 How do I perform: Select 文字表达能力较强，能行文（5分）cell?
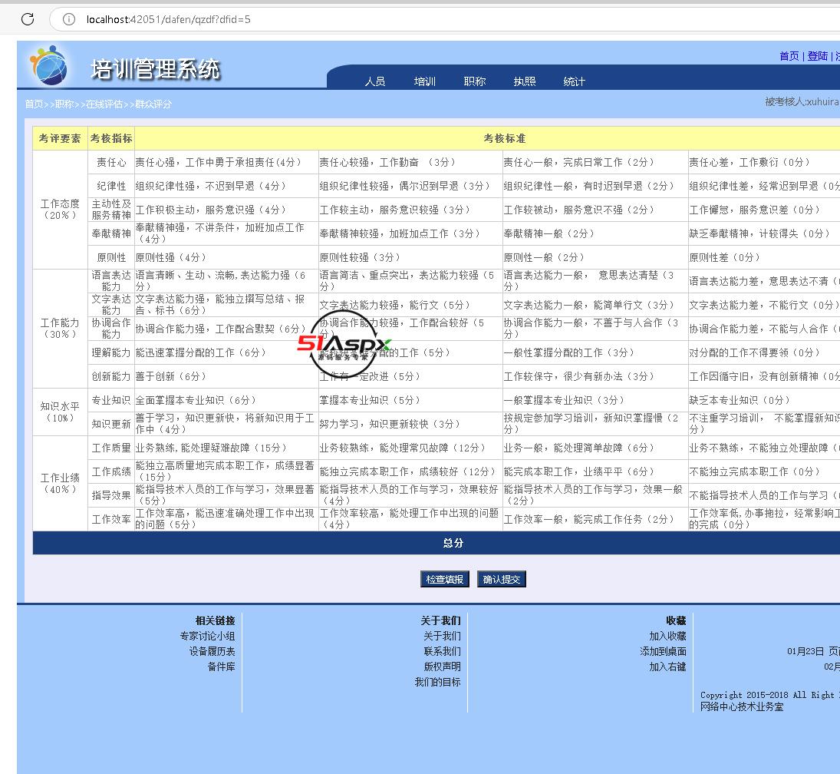click(x=410, y=305)
